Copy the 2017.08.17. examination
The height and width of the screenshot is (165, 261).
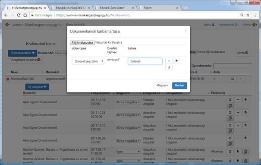tap(246, 152)
